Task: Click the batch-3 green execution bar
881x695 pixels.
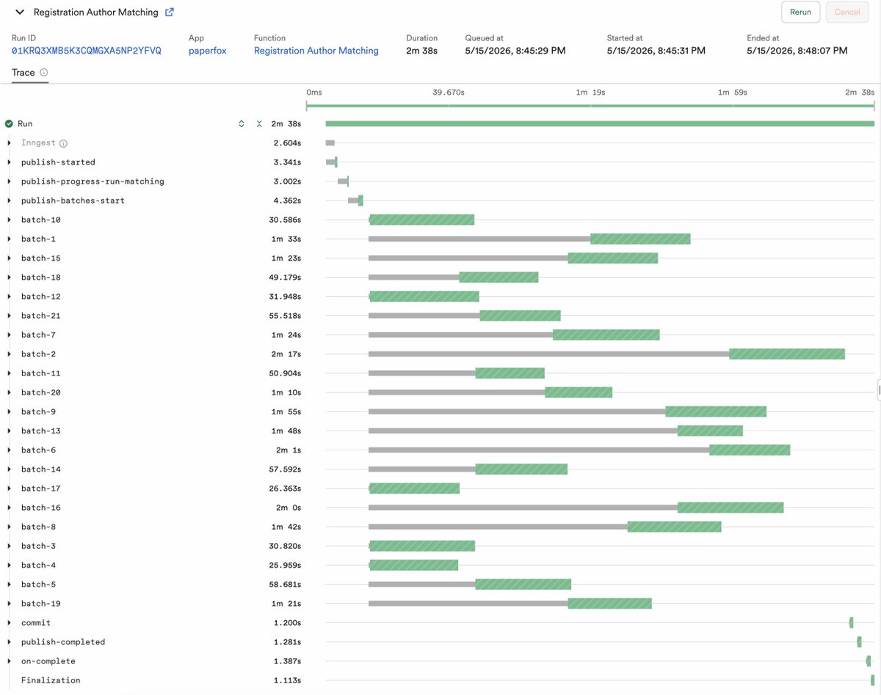Action: (422, 546)
